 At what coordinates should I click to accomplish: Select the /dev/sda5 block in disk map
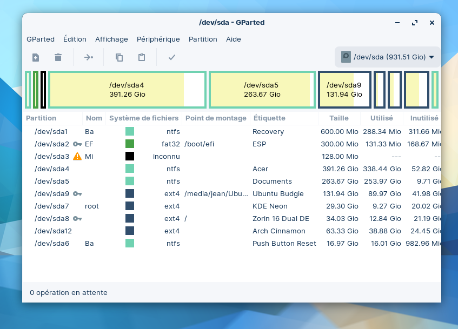pos(261,90)
